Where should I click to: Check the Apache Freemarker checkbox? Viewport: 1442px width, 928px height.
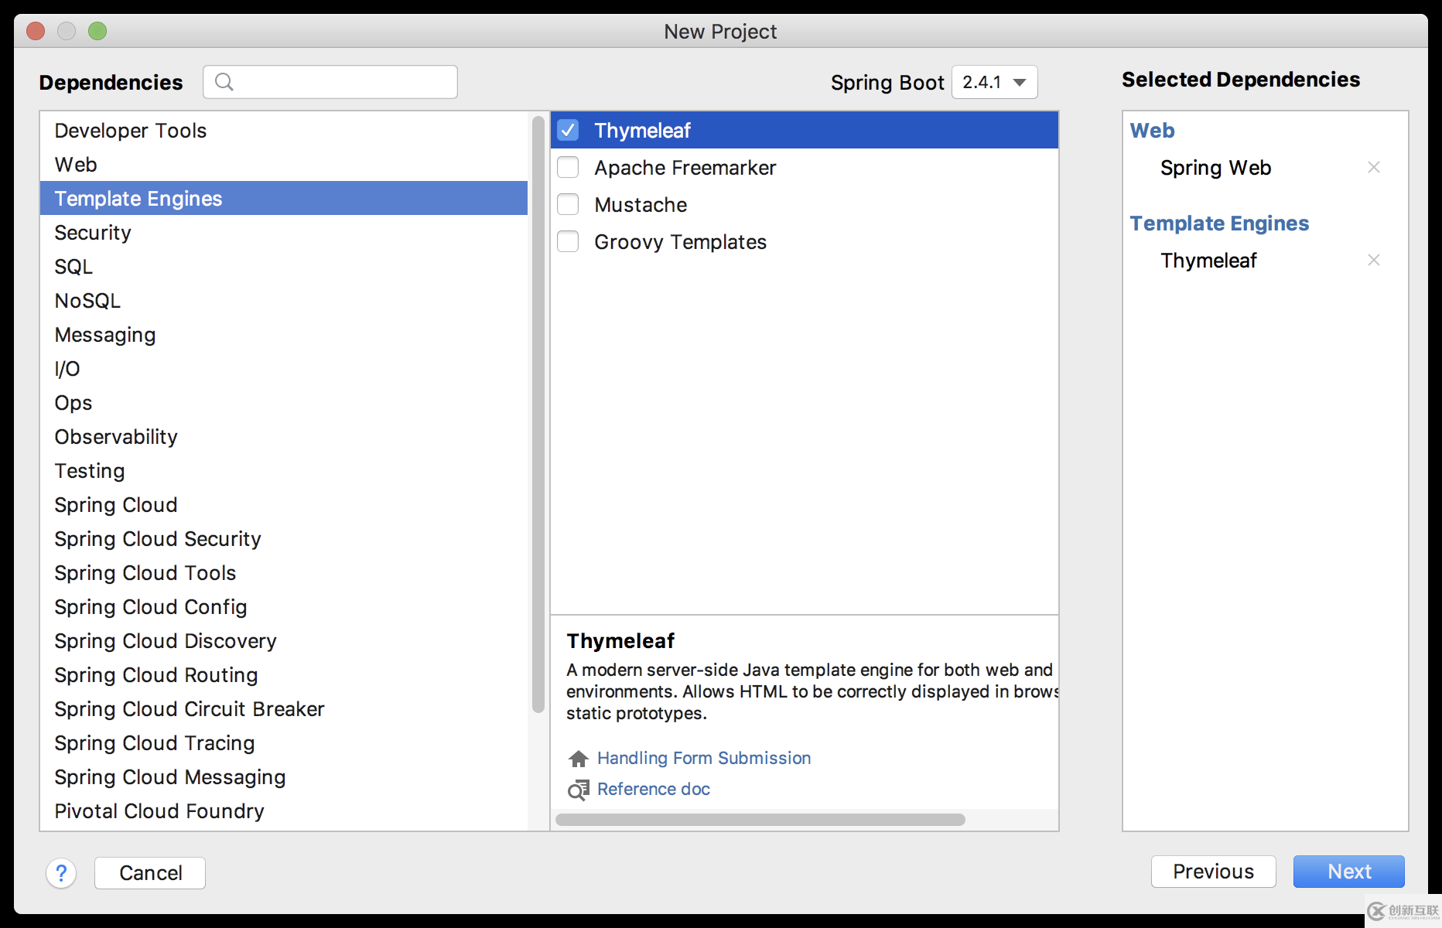(569, 167)
